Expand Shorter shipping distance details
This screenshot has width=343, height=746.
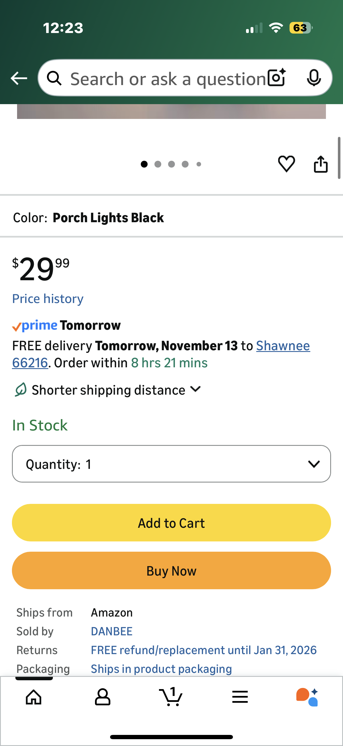pyautogui.click(x=108, y=390)
